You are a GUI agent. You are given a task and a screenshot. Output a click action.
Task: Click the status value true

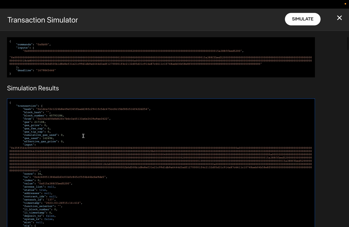(x=42, y=190)
